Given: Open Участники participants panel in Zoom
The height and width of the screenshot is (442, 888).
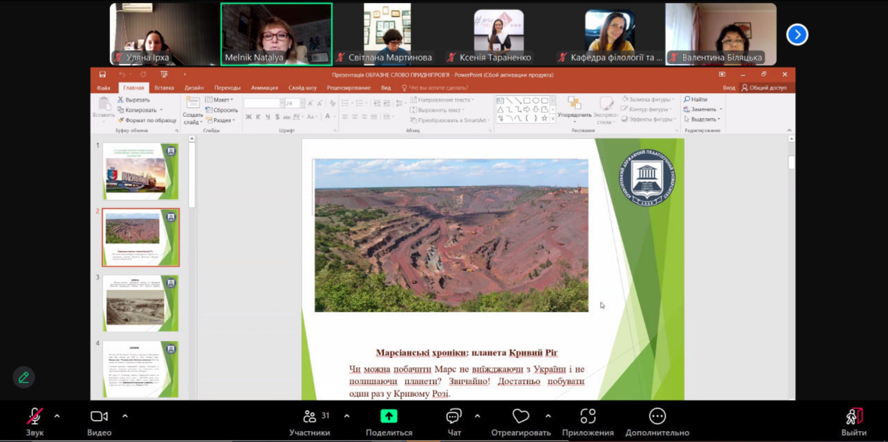Looking at the screenshot, I should click(x=310, y=422).
